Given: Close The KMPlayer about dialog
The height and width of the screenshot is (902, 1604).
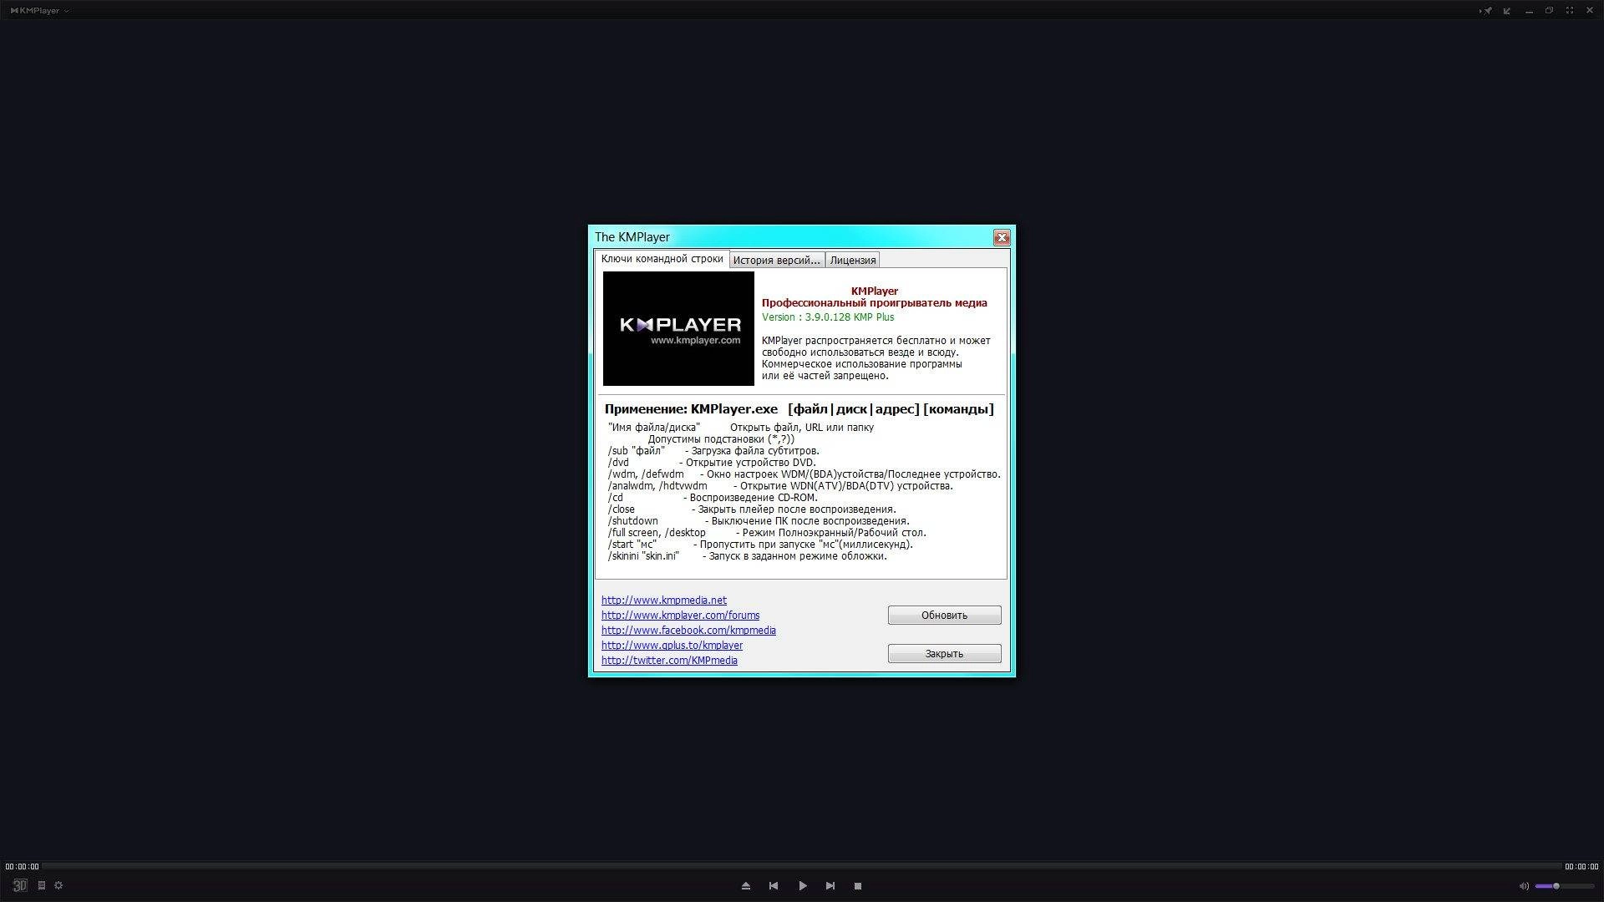Looking at the screenshot, I should point(1002,238).
